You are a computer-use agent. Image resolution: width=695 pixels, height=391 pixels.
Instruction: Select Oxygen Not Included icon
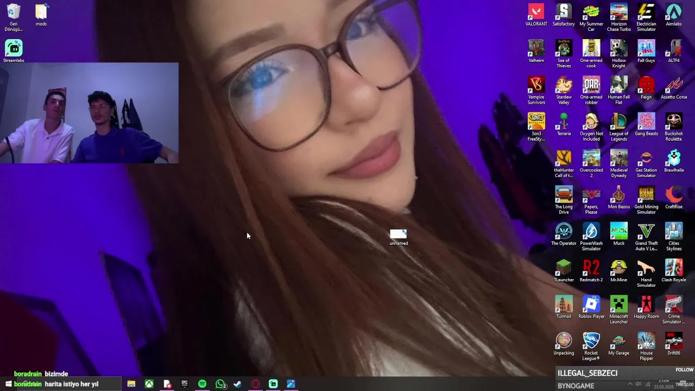click(x=591, y=127)
